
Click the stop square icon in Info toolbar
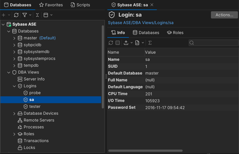pos(118,43)
